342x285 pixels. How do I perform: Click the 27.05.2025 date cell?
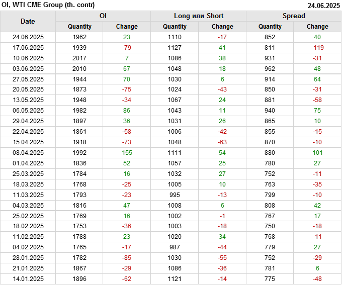[x=28, y=79]
